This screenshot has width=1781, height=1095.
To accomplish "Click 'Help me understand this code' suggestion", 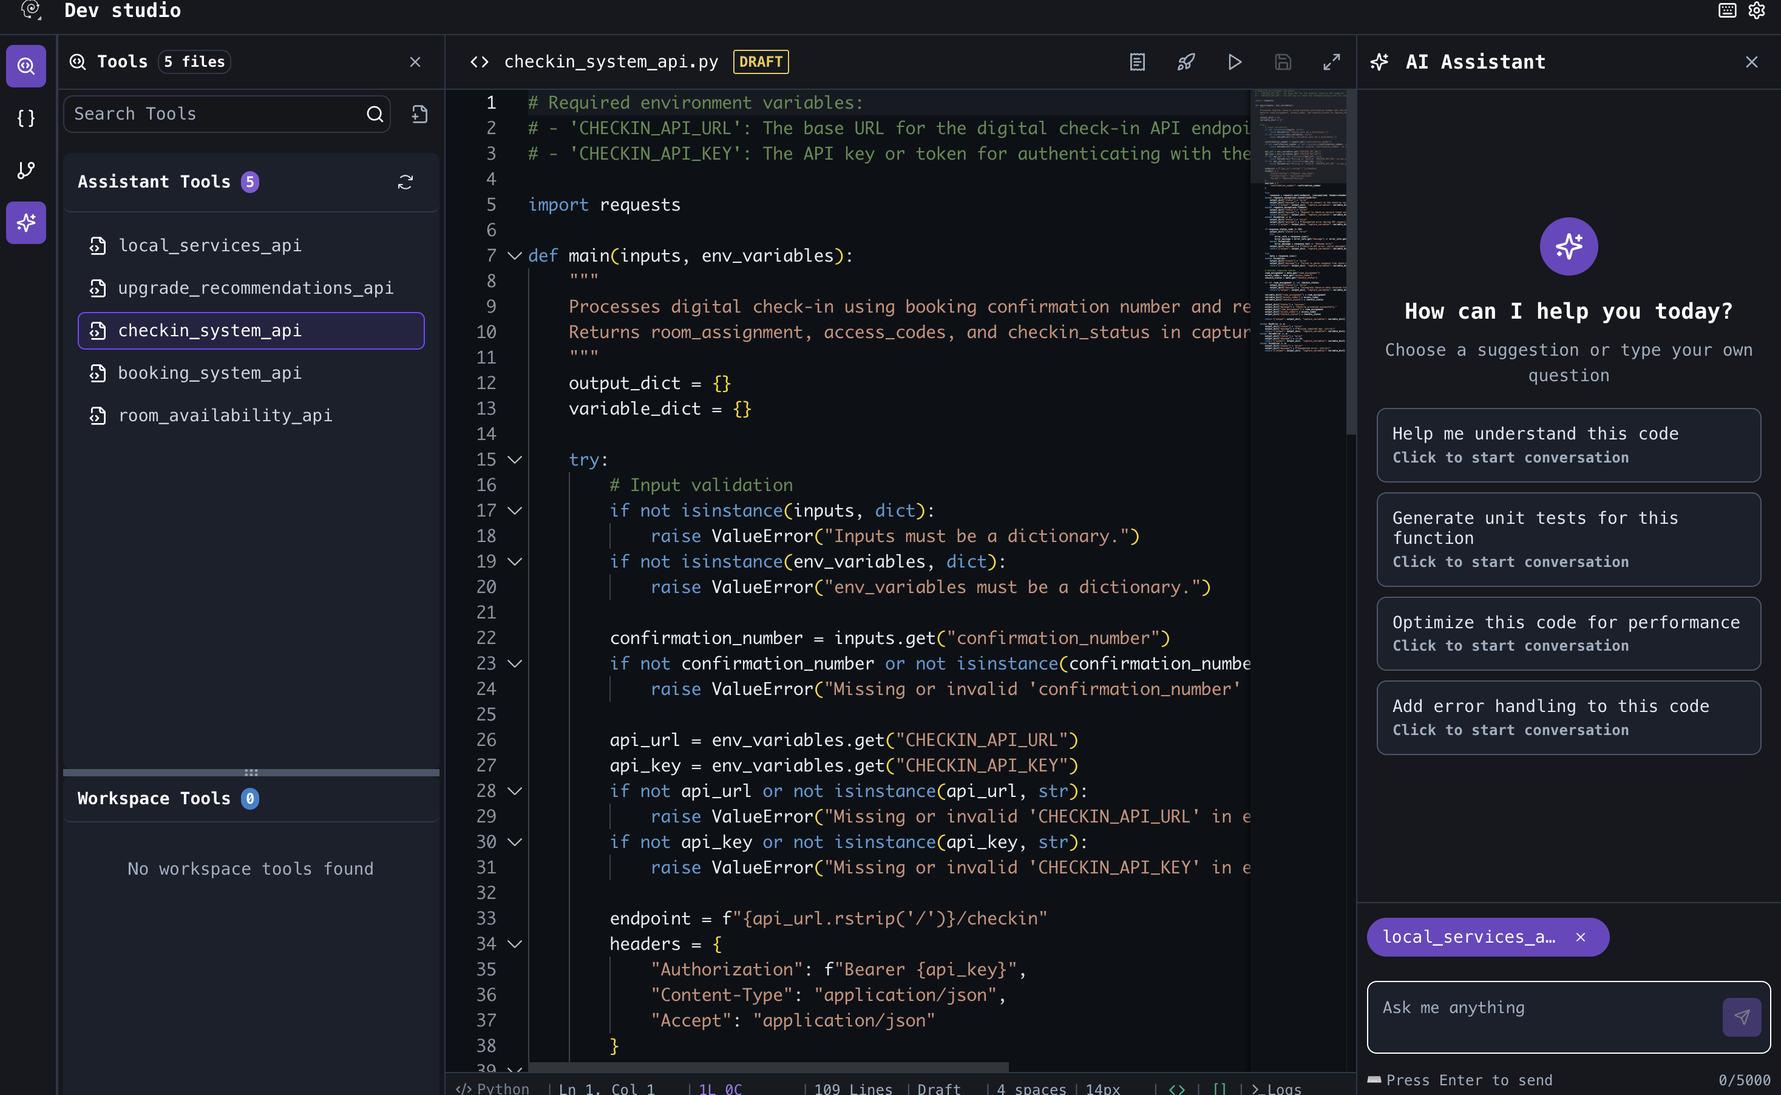I will 1568,445.
